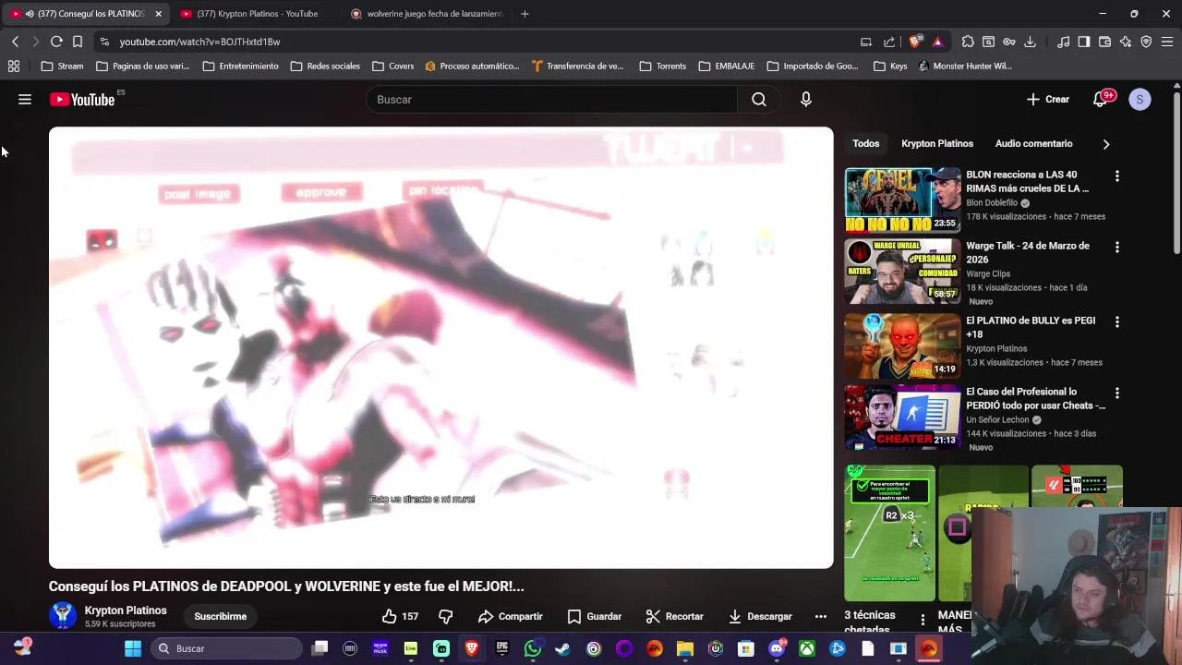Reload the page in the browser
Screen dimensions: 1182x665
pyautogui.click(x=56, y=42)
